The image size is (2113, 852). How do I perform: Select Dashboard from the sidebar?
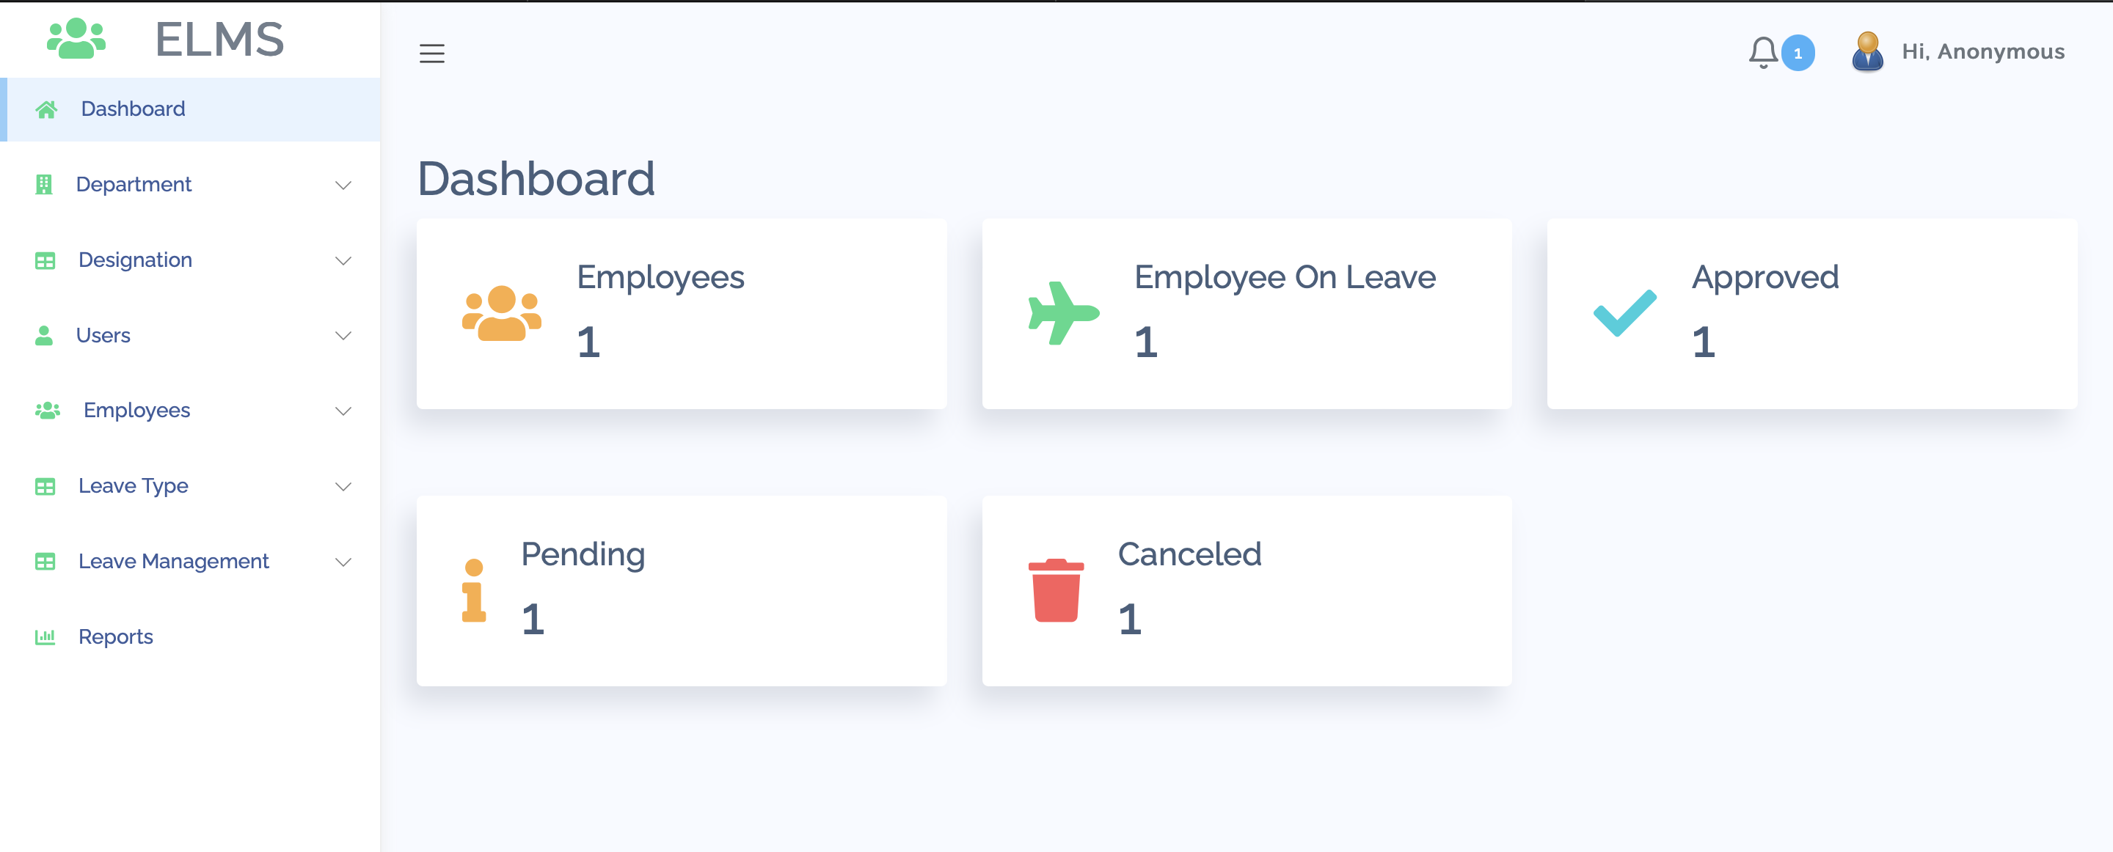pyautogui.click(x=132, y=108)
